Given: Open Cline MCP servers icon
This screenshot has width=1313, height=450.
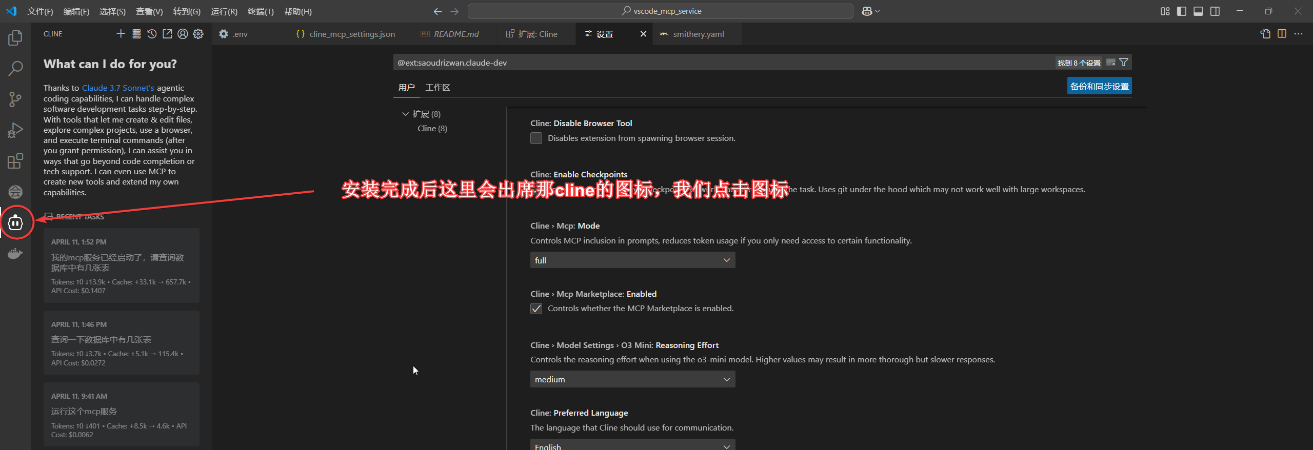Looking at the screenshot, I should [x=136, y=34].
